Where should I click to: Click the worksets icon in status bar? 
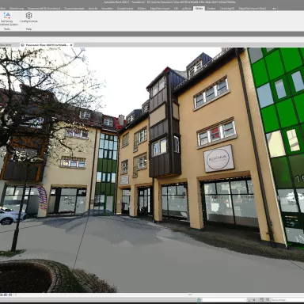pyautogui.click(x=199, y=300)
